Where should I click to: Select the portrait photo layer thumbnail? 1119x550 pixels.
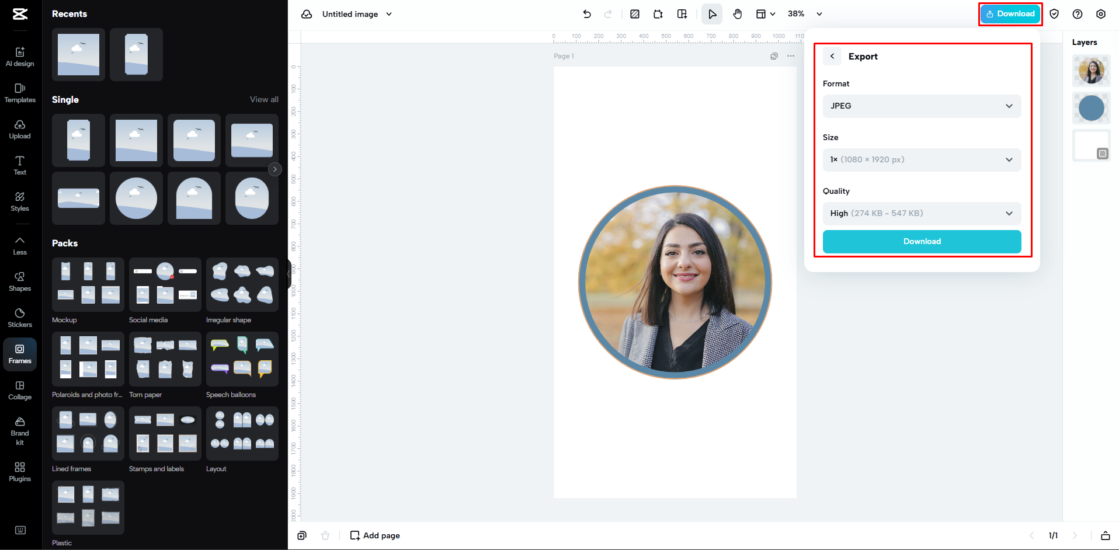(x=1091, y=71)
